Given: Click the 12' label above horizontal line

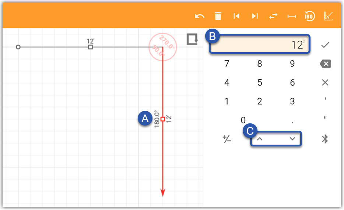Looking at the screenshot, I should click(x=90, y=41).
